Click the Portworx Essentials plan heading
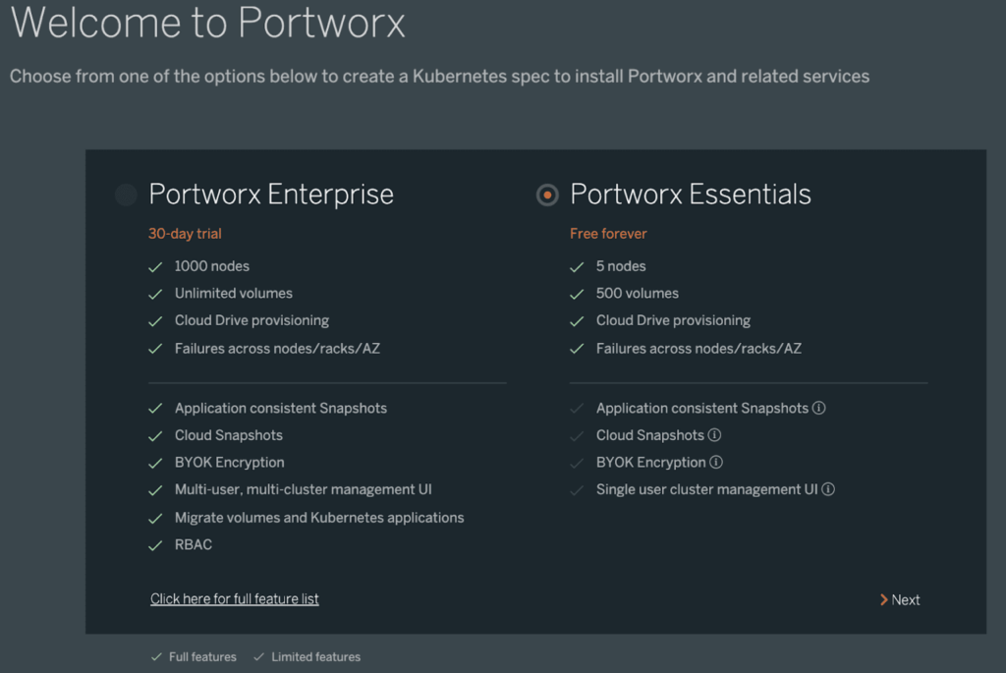This screenshot has height=673, width=1006. 689,195
